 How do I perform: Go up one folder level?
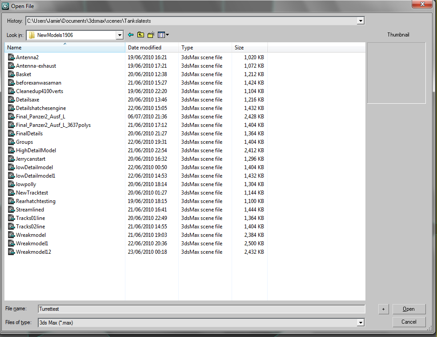[140, 35]
